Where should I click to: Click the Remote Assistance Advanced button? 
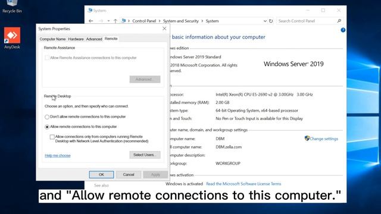[x=145, y=79]
